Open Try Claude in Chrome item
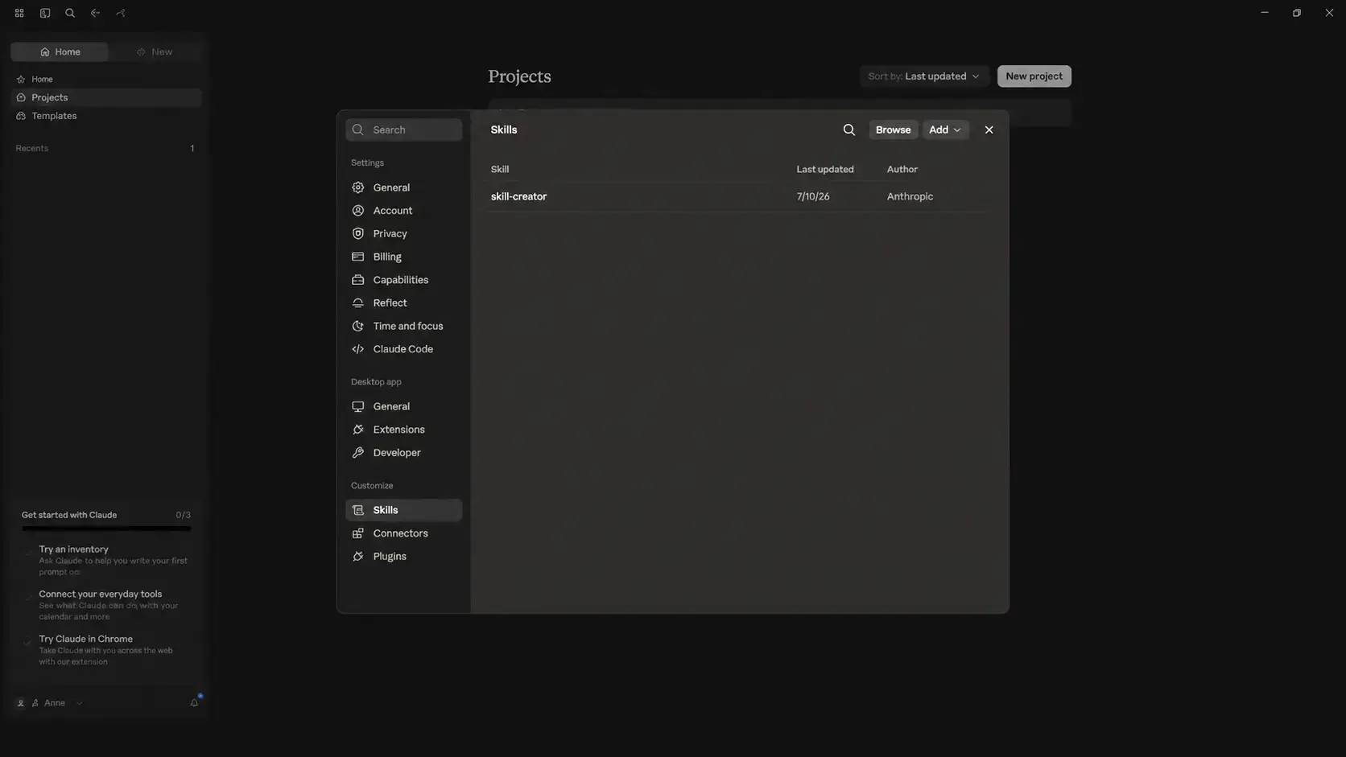The height and width of the screenshot is (757, 1346). [106, 650]
